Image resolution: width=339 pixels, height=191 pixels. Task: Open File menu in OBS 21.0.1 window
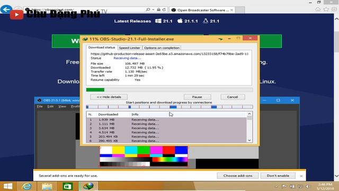pos(40,107)
